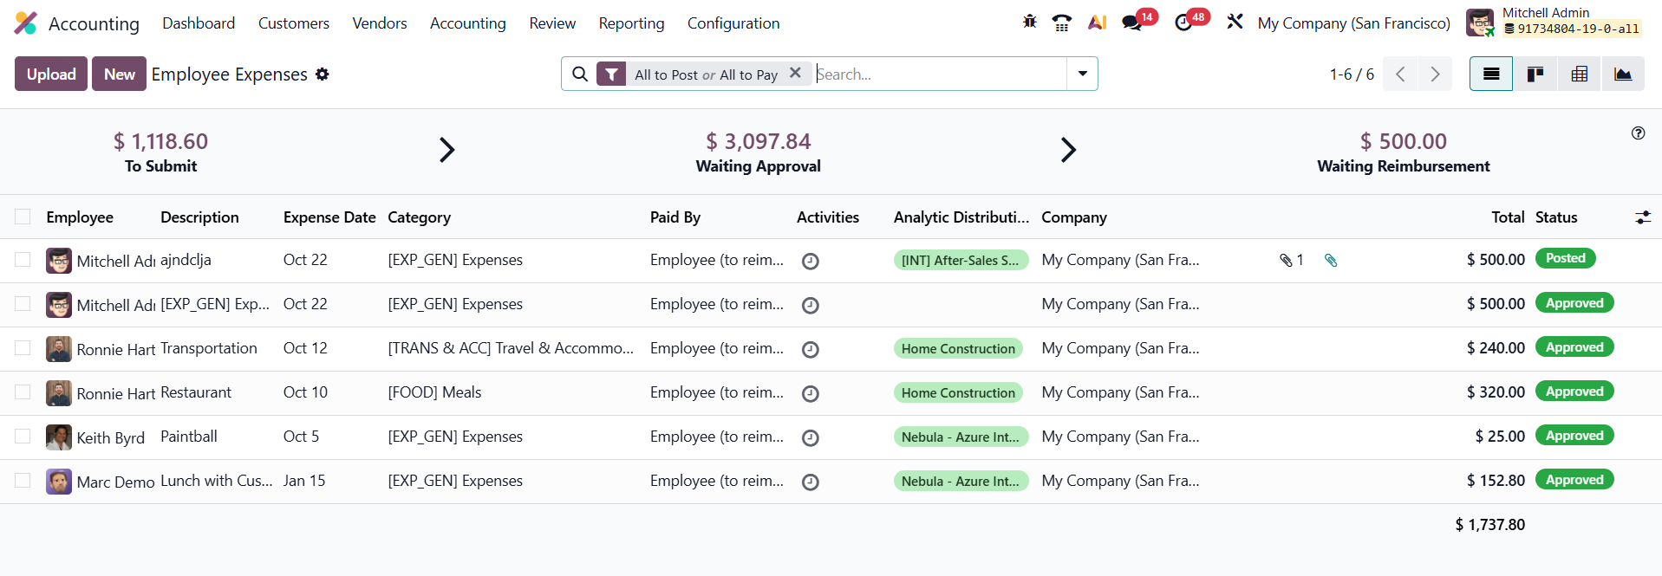Open the AI assistant icon
The image size is (1662, 576).
tap(1097, 23)
